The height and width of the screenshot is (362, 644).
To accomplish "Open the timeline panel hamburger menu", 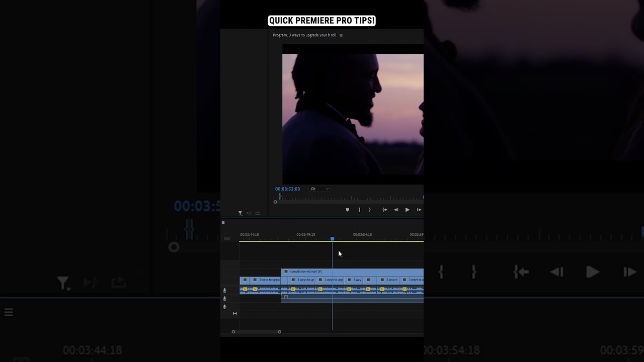I will click(223, 222).
